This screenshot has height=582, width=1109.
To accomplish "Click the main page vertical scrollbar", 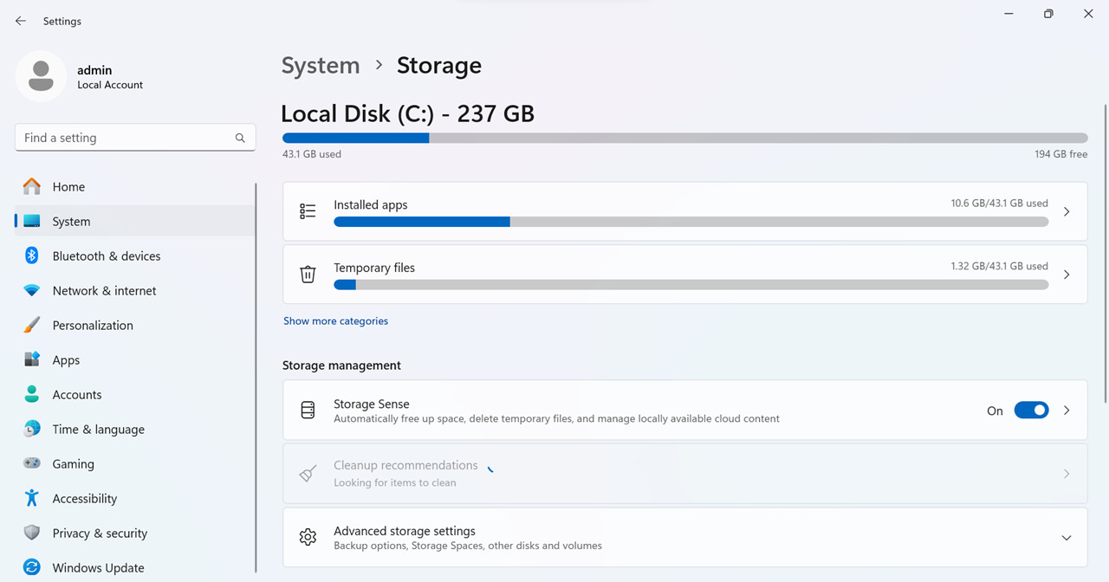I will (1105, 254).
